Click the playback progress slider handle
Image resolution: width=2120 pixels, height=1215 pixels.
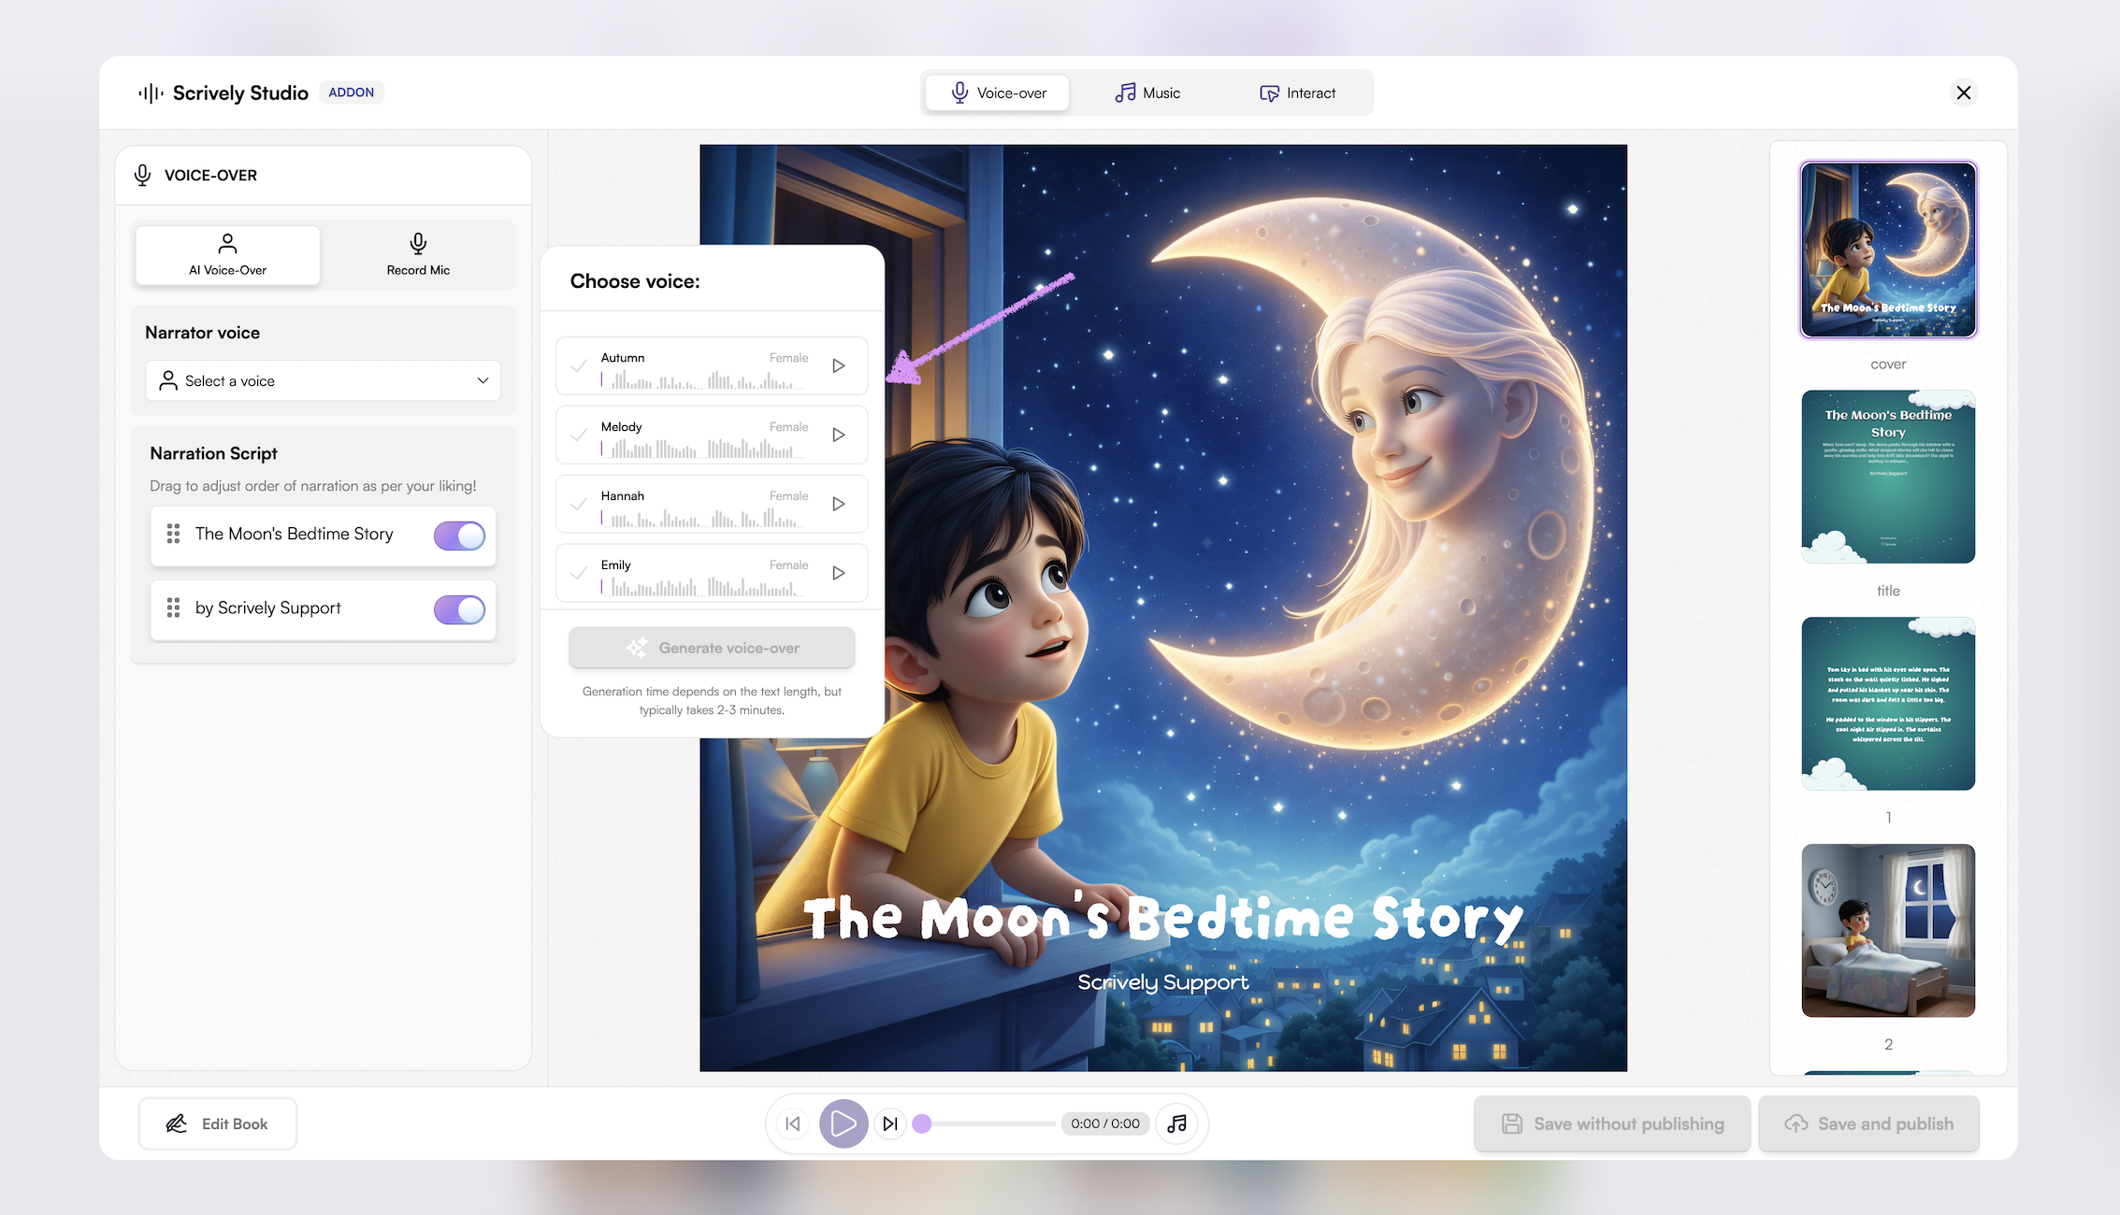[922, 1123]
